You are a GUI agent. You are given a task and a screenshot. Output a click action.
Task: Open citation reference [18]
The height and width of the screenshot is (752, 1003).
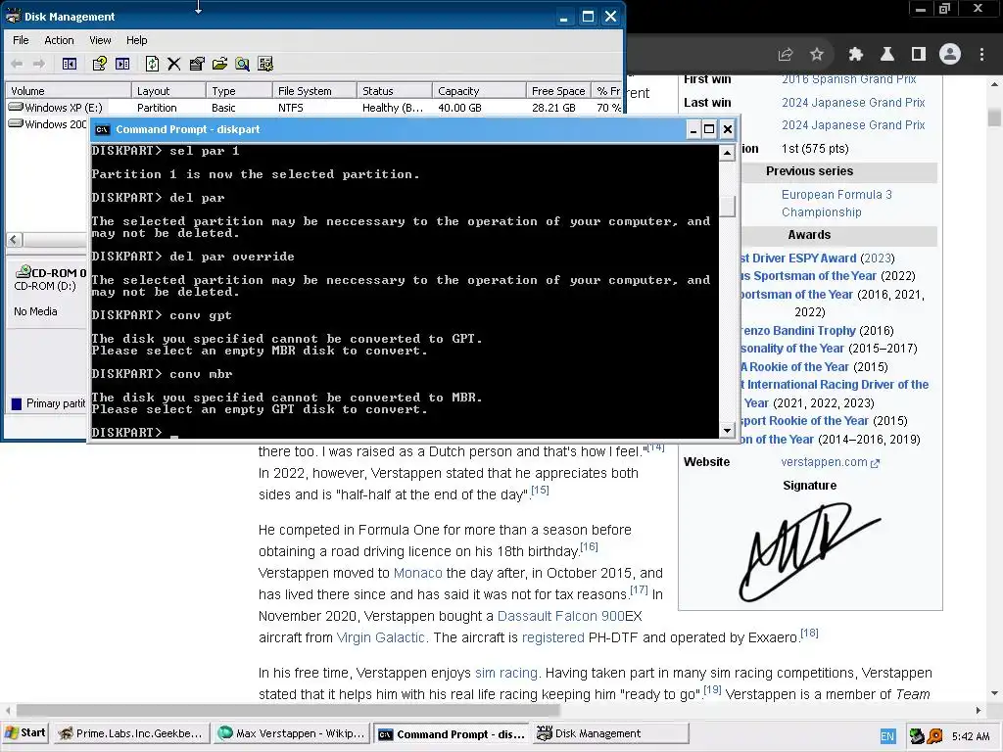(x=809, y=634)
